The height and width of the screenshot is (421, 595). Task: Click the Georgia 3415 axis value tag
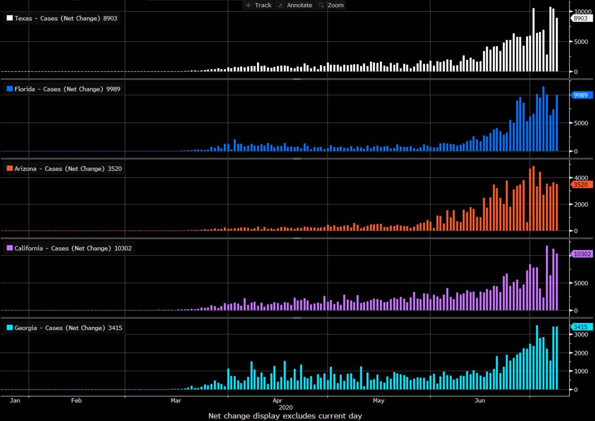point(581,327)
